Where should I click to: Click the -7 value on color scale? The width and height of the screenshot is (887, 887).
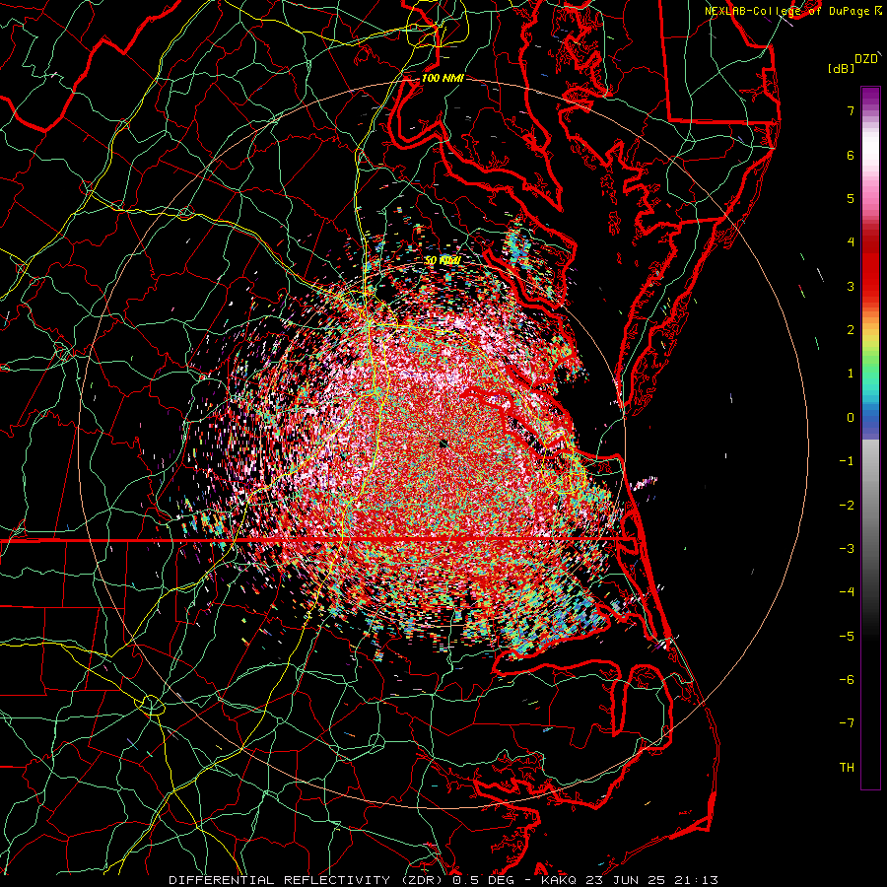[847, 723]
